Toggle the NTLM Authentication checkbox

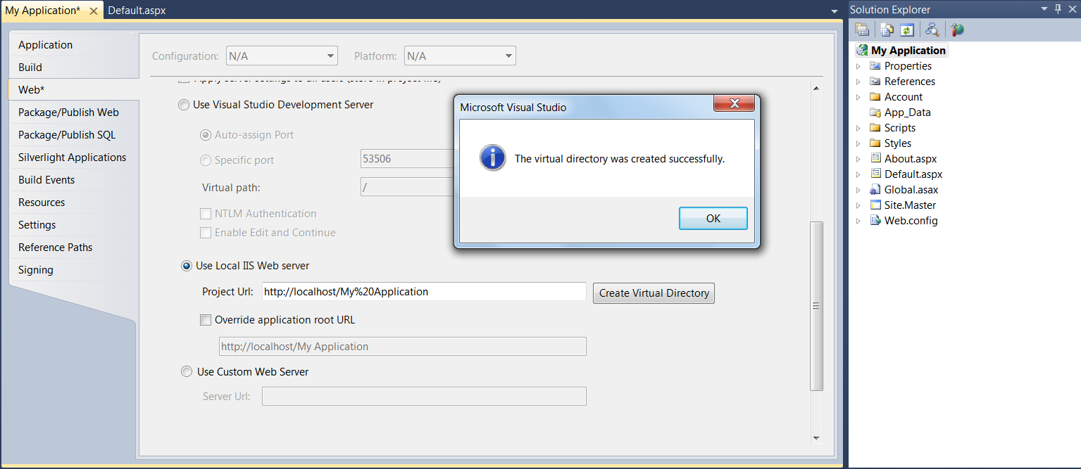coord(206,214)
